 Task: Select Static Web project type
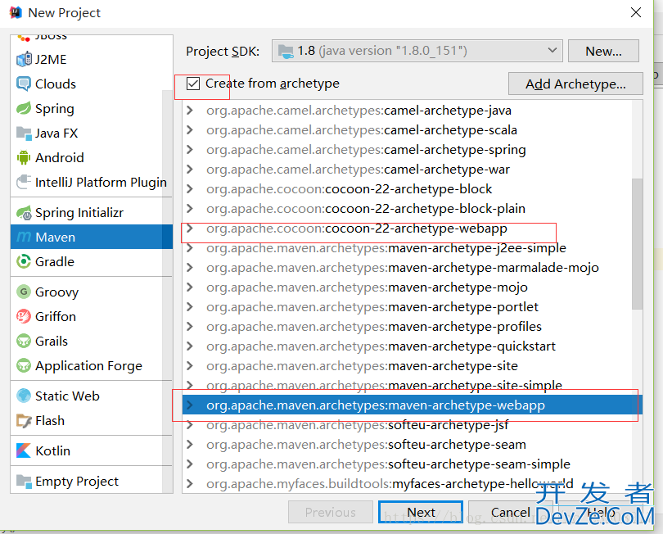pyautogui.click(x=92, y=396)
